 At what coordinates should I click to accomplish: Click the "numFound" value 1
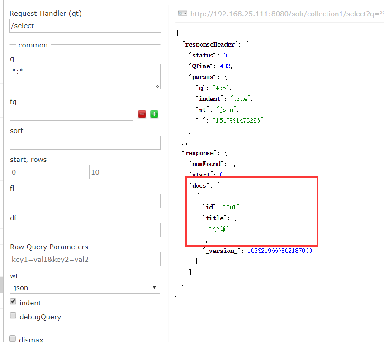pyautogui.click(x=232, y=164)
